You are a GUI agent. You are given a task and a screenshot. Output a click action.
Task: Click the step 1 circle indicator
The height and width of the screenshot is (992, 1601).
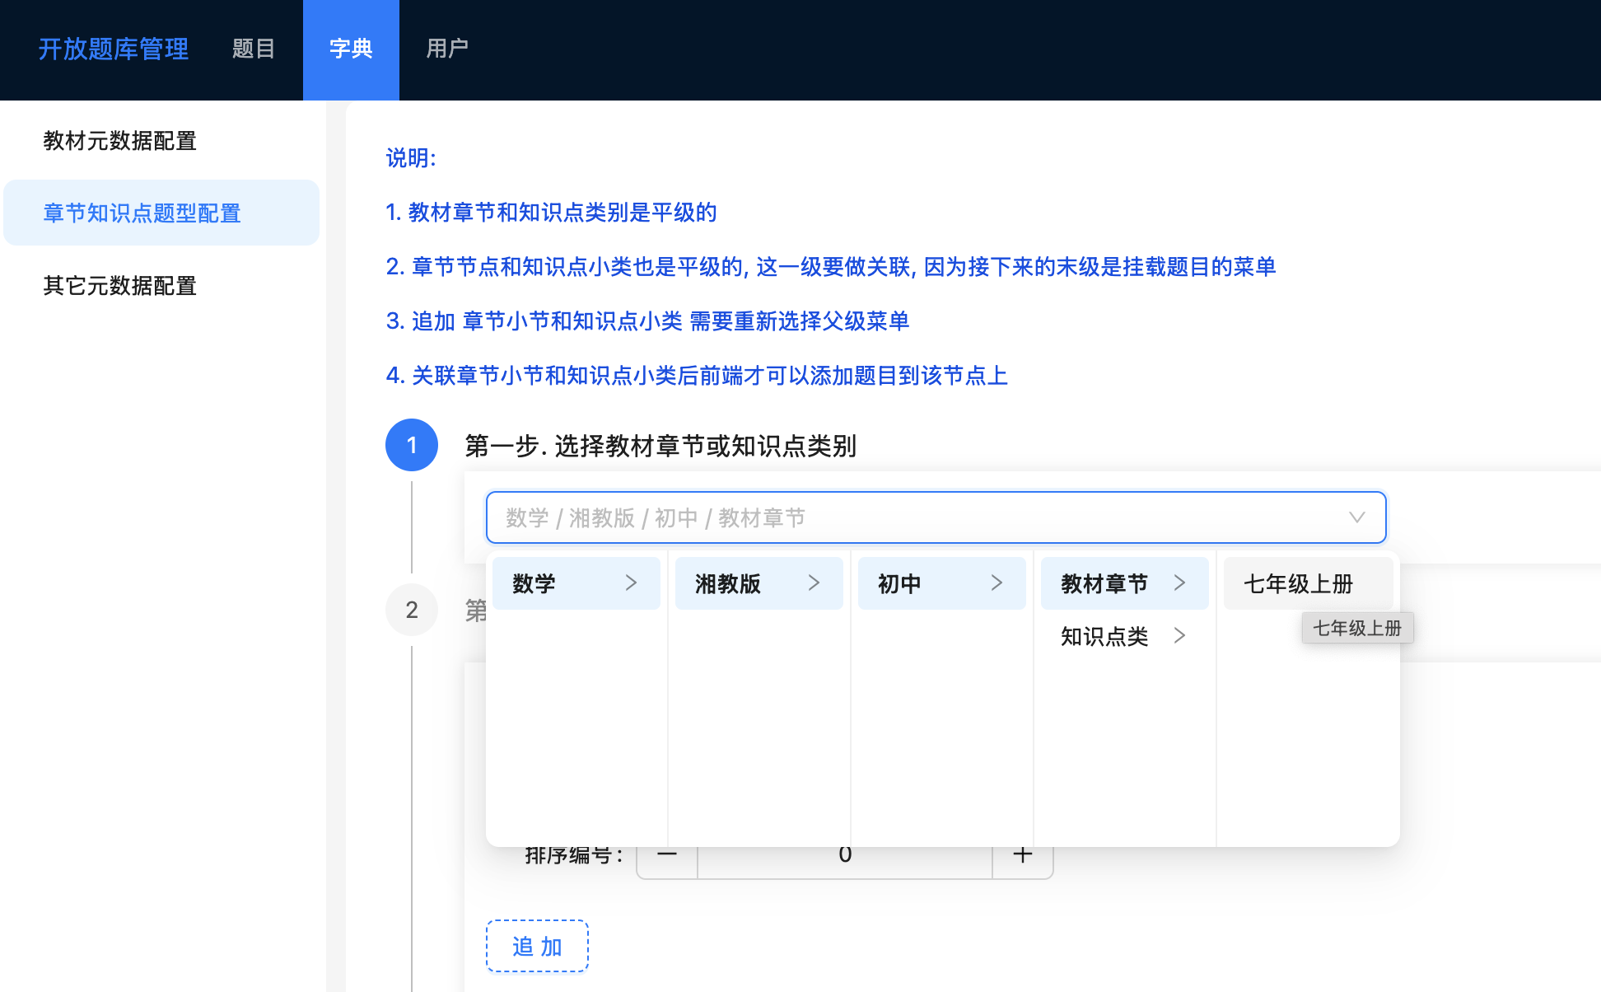click(x=412, y=445)
